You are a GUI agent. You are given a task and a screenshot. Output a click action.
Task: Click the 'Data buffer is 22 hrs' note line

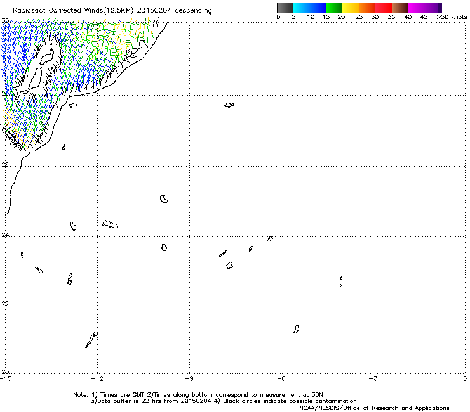(224, 401)
